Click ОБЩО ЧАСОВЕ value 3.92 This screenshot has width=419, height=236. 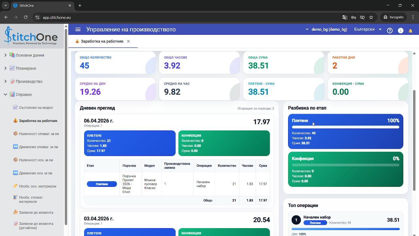(172, 66)
